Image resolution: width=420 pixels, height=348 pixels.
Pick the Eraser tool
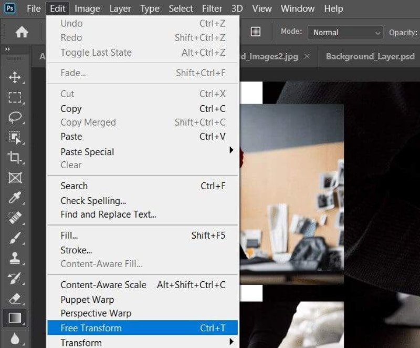click(15, 298)
